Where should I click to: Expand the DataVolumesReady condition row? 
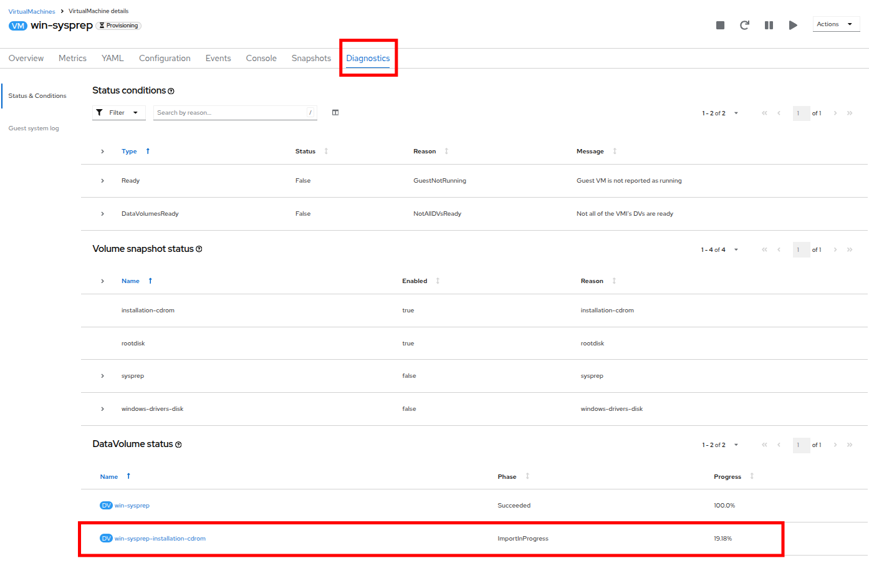tap(103, 214)
